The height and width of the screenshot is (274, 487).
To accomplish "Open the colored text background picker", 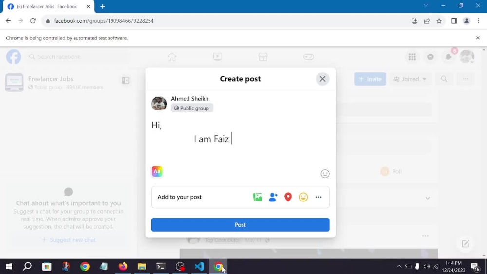I will [157, 171].
